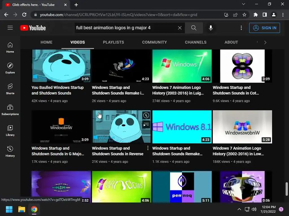Open panda thumbnail with 3:09 duration

(61, 66)
